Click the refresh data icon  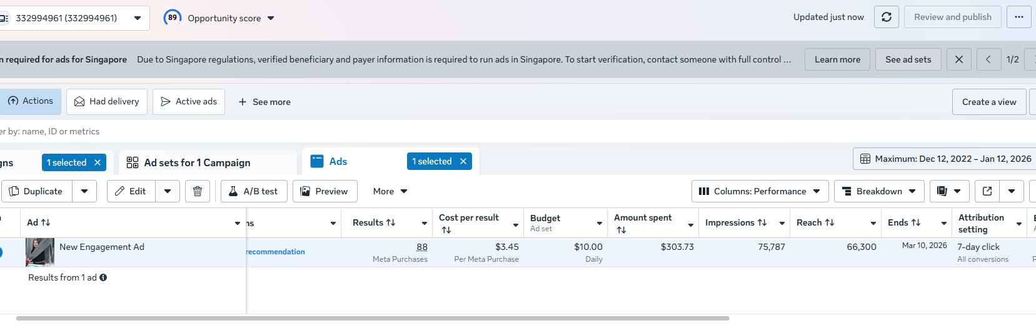click(x=887, y=17)
